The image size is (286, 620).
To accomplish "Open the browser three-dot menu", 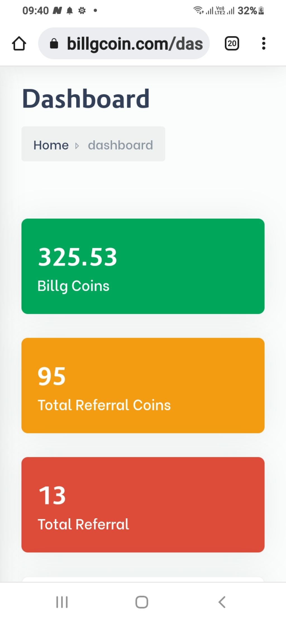I will pos(263,44).
